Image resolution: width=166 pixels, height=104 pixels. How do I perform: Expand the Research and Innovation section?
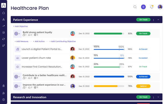(x=158, y=97)
